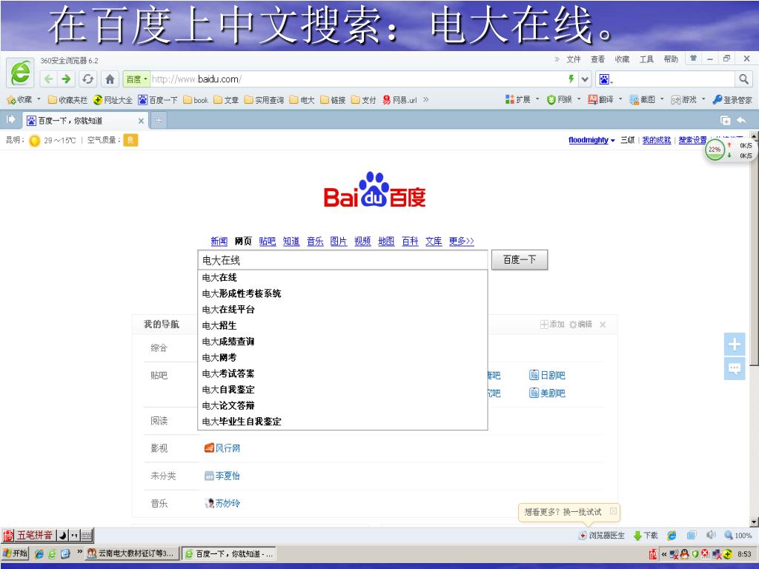Click the blue plus floating button
This screenshot has width=759, height=569.
tap(735, 345)
